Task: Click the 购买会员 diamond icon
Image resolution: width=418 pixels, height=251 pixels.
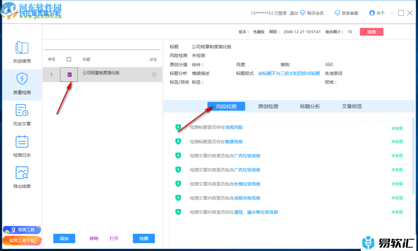Action: (302, 13)
